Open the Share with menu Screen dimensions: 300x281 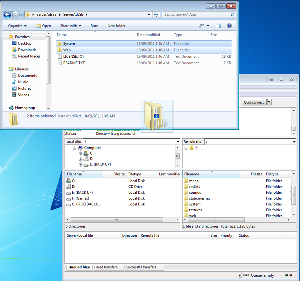pos(71,26)
